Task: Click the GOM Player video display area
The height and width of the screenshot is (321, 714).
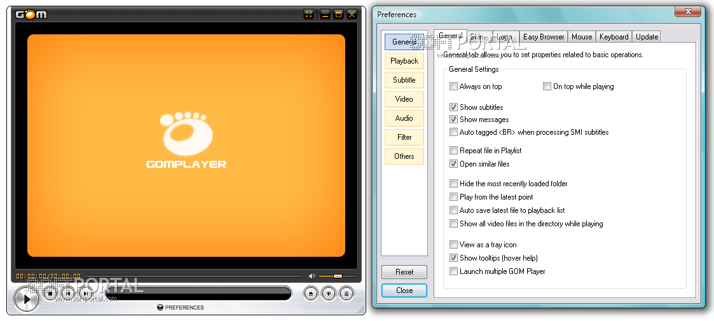Action: pyautogui.click(x=186, y=146)
